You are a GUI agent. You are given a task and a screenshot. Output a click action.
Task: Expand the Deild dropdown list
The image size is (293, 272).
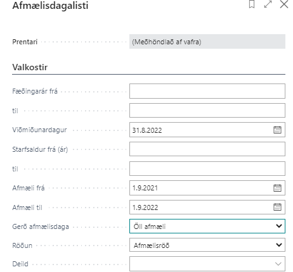tap(207, 264)
